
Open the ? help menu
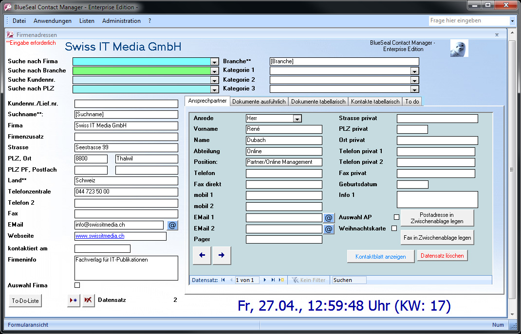point(150,20)
